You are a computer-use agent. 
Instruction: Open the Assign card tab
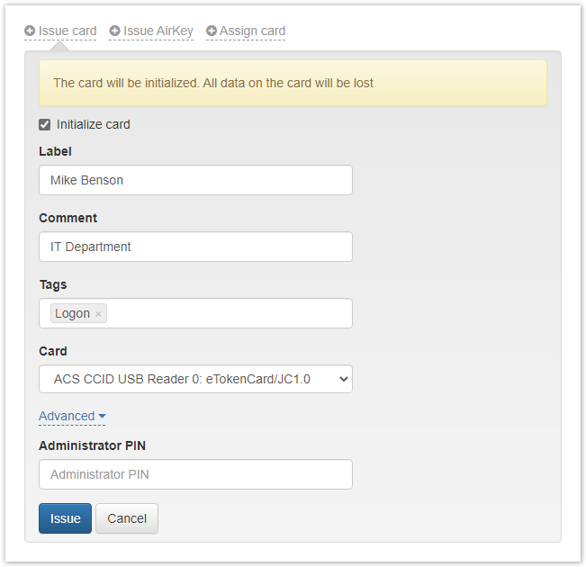[x=252, y=31]
